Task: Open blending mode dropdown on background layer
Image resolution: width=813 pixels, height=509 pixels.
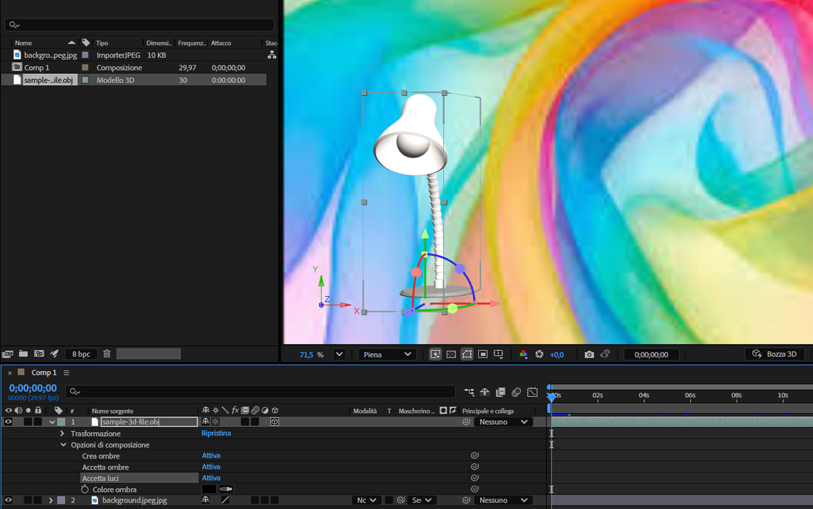Action: click(367, 500)
